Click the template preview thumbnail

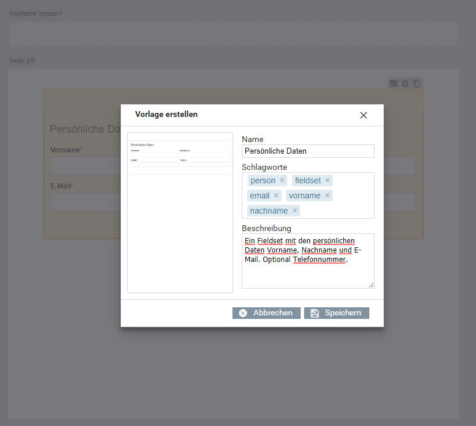(171, 212)
